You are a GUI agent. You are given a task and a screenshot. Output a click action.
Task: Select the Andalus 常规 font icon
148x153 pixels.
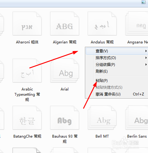pyautogui.click(x=102, y=23)
